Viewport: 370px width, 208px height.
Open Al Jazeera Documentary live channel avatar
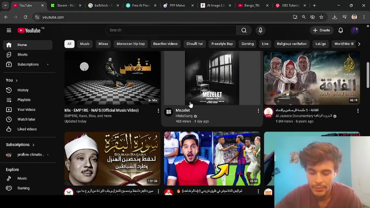[268, 112]
